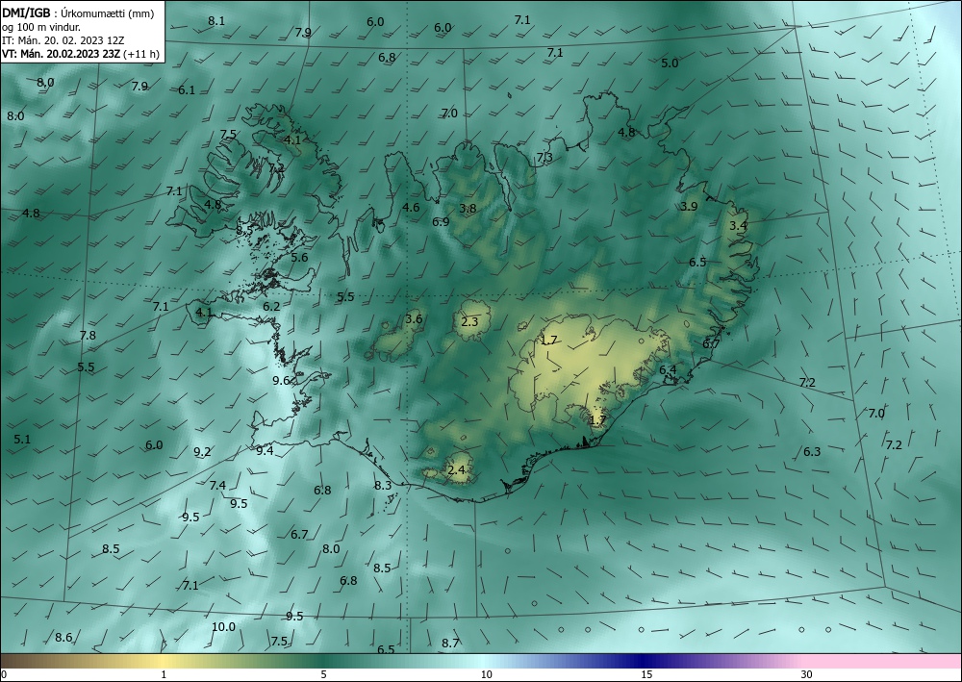Click the '15' label on the color scale
The height and width of the screenshot is (682, 962).
coord(646,674)
